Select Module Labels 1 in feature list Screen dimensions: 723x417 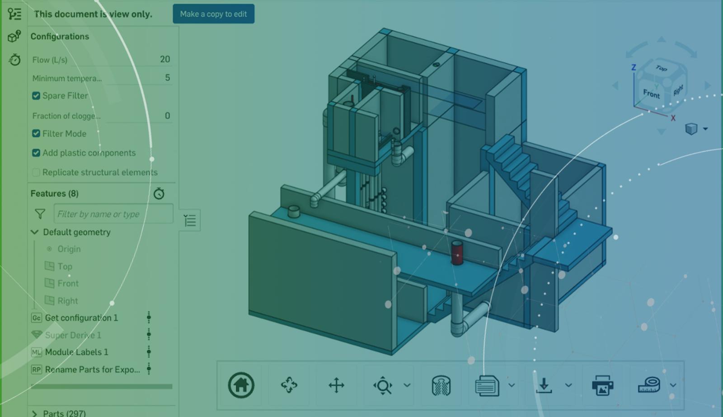click(x=76, y=352)
